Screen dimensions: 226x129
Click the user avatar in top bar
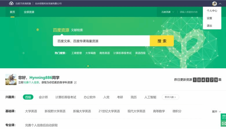(214, 3)
